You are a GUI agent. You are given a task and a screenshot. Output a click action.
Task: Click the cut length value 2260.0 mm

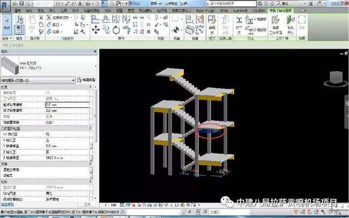point(54,187)
